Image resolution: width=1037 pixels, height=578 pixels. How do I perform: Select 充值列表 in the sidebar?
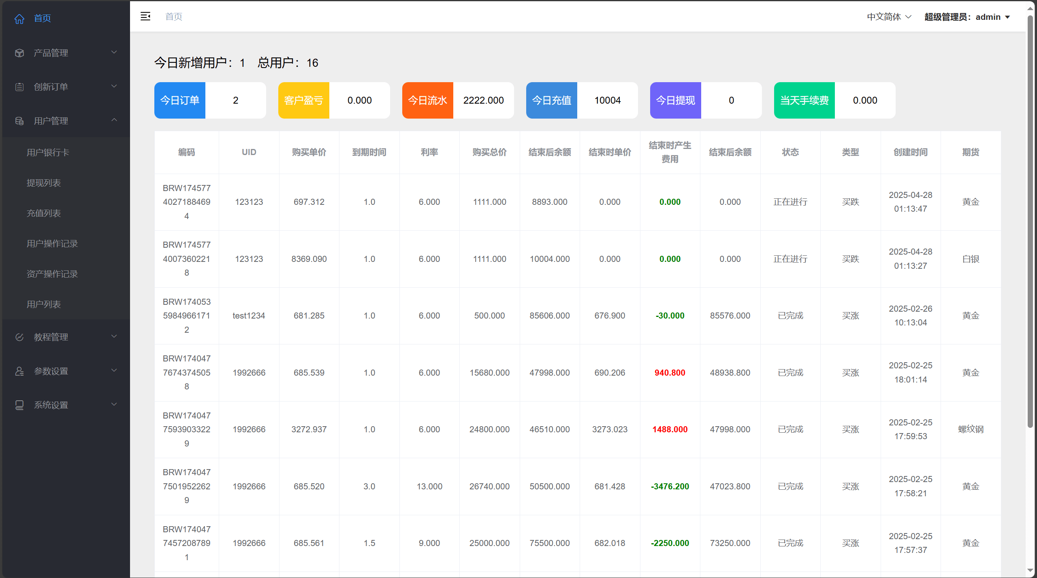[x=44, y=213]
